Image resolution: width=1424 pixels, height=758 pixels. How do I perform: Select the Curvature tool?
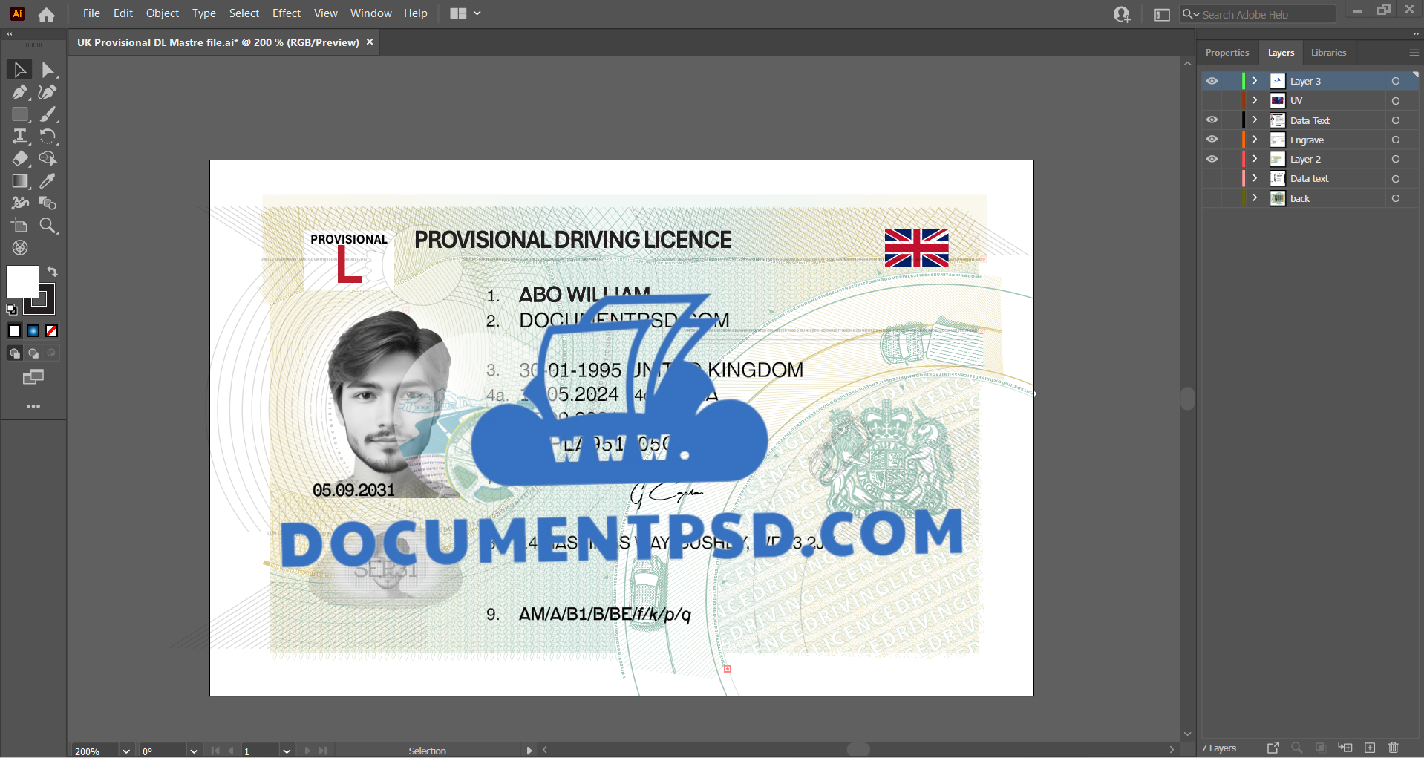[48, 92]
